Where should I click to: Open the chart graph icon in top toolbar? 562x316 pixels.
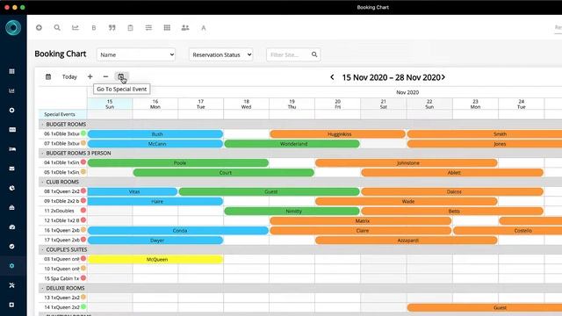[76, 27]
